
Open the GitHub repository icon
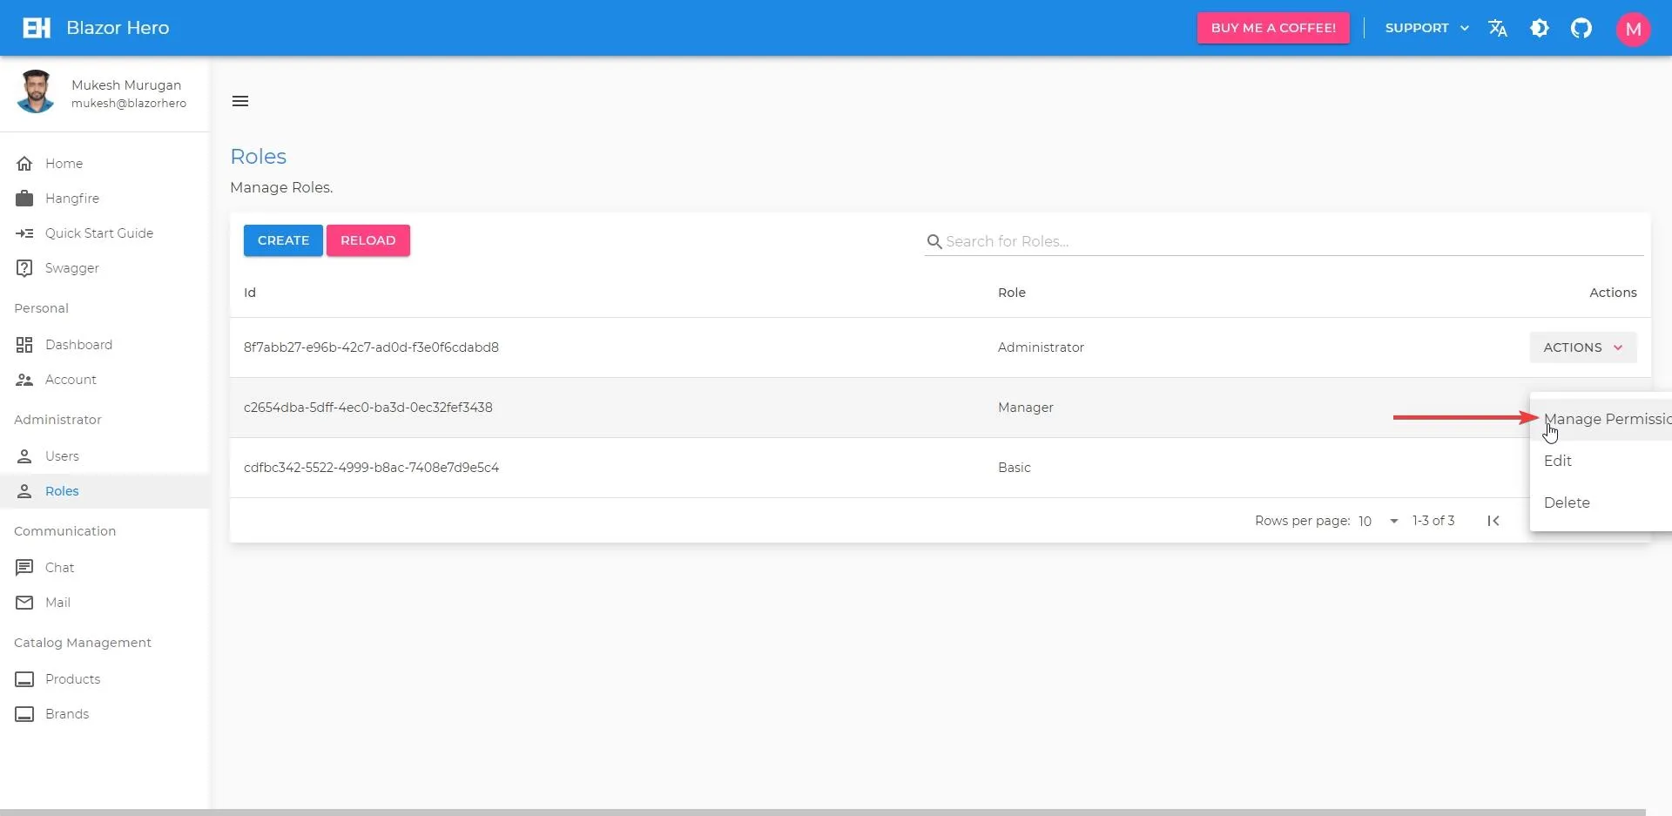pos(1581,27)
